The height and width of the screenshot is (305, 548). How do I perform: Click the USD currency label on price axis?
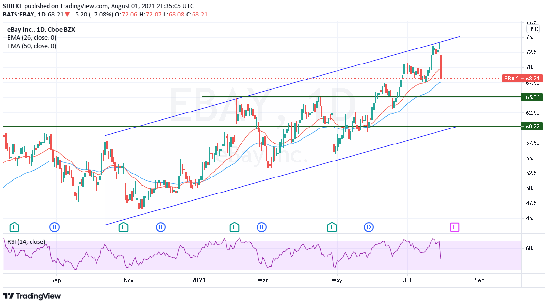click(x=533, y=29)
